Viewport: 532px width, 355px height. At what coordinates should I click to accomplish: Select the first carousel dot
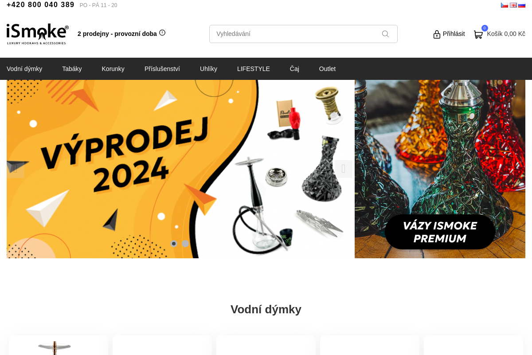(x=174, y=244)
